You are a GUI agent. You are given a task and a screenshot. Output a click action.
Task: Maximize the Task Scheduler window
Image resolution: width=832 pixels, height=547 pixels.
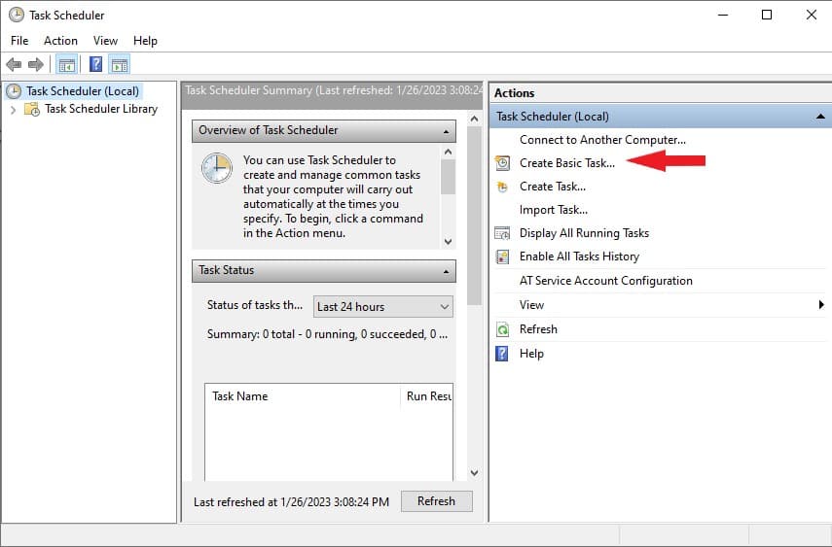(x=767, y=15)
